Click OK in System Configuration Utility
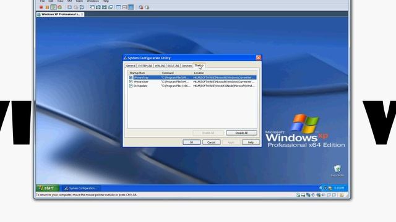 pos(191,142)
